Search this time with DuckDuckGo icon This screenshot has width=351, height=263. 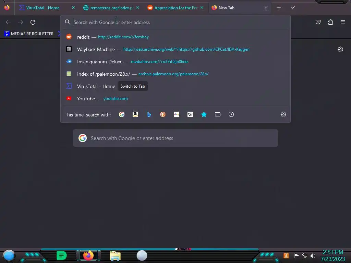(x=163, y=114)
